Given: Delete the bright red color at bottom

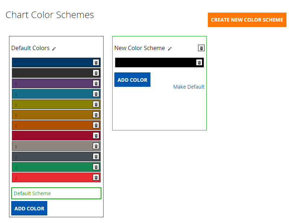Looking at the screenshot, I should click(x=96, y=177).
